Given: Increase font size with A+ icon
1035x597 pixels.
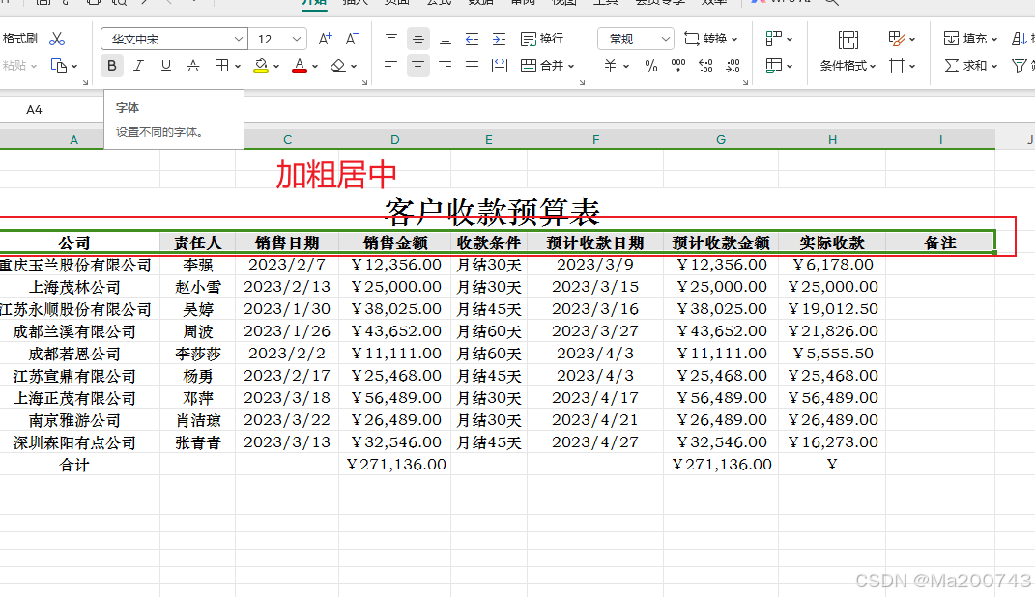Looking at the screenshot, I should [x=325, y=39].
